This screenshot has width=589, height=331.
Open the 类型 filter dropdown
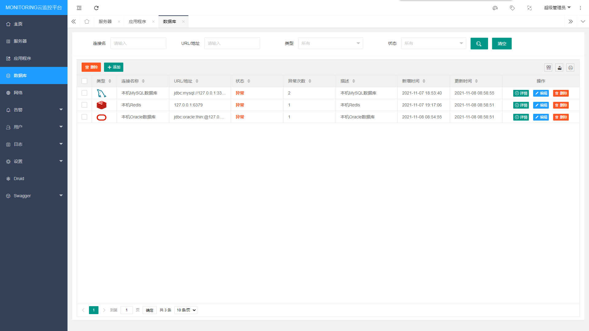(x=330, y=43)
